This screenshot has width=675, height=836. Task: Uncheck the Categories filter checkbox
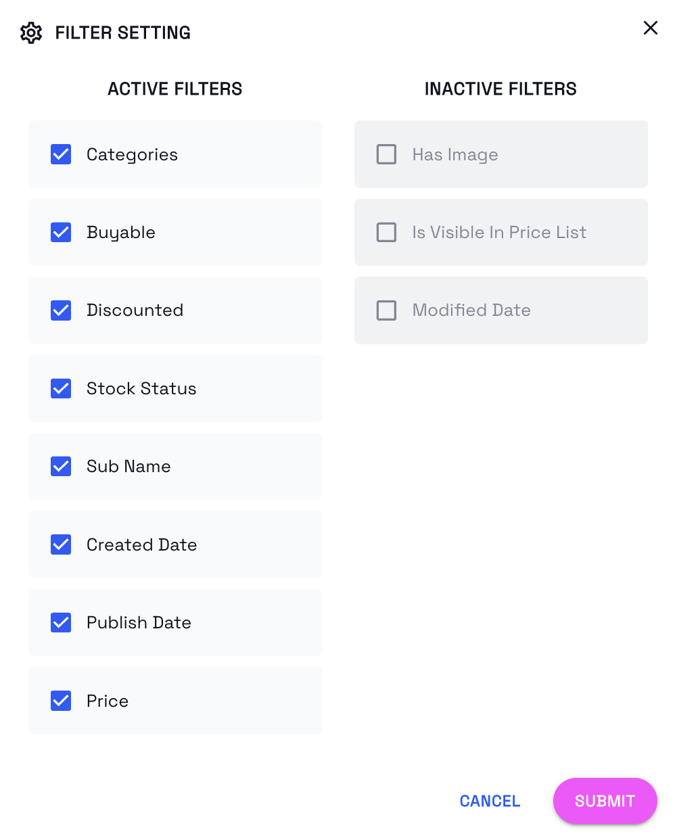point(61,154)
